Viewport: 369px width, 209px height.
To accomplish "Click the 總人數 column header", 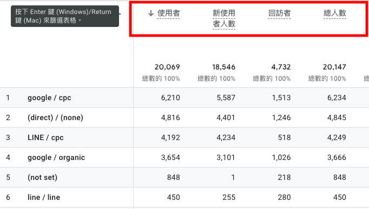I will tap(335, 13).
